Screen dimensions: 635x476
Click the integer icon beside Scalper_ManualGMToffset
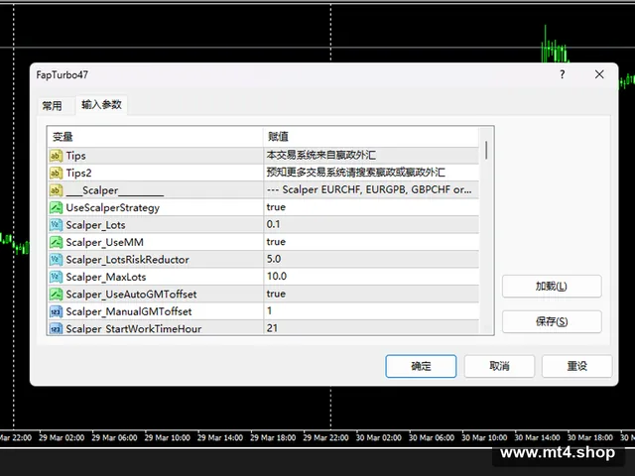pyautogui.click(x=56, y=311)
